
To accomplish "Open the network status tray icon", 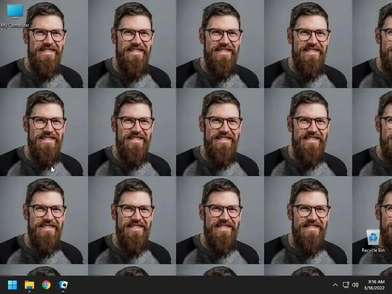I will [x=346, y=285].
